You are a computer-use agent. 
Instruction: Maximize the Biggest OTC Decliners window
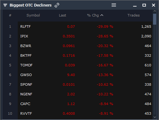pos(144,5)
